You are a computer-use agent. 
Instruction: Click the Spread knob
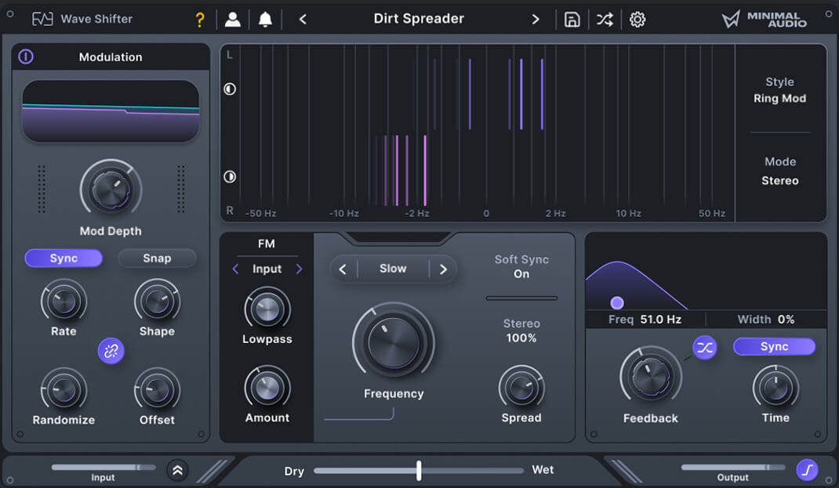521,388
